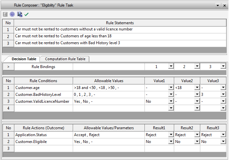The height and width of the screenshot is (160, 229).
Task: Click allowable values '>18 and <50 , <18 , >50 , -'
Action: pyautogui.click(x=109, y=88)
